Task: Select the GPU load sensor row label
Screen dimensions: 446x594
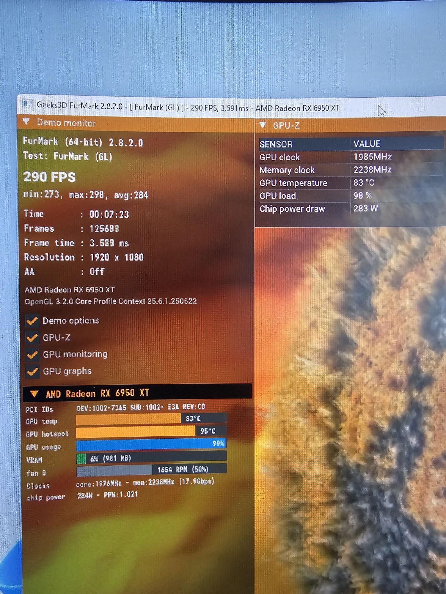Action: [x=277, y=196]
